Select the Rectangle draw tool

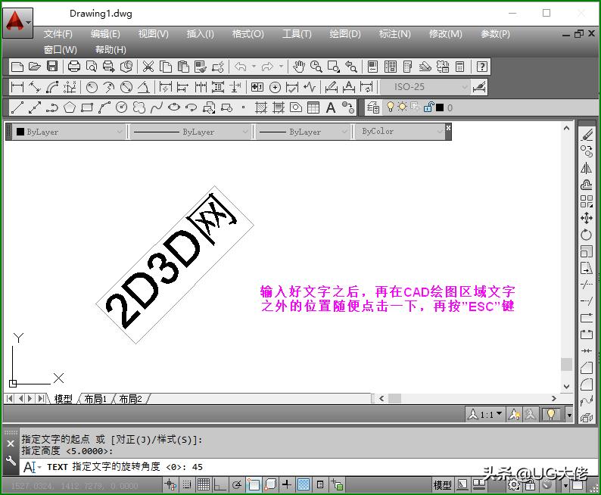coord(87,107)
